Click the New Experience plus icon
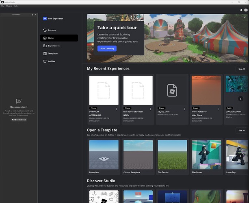 [45, 19]
